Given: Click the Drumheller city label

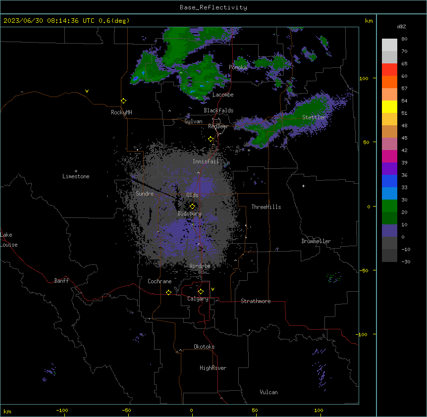Looking at the screenshot, I should (316, 241).
